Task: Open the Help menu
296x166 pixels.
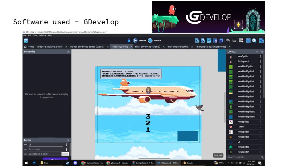Action: pos(50,35)
